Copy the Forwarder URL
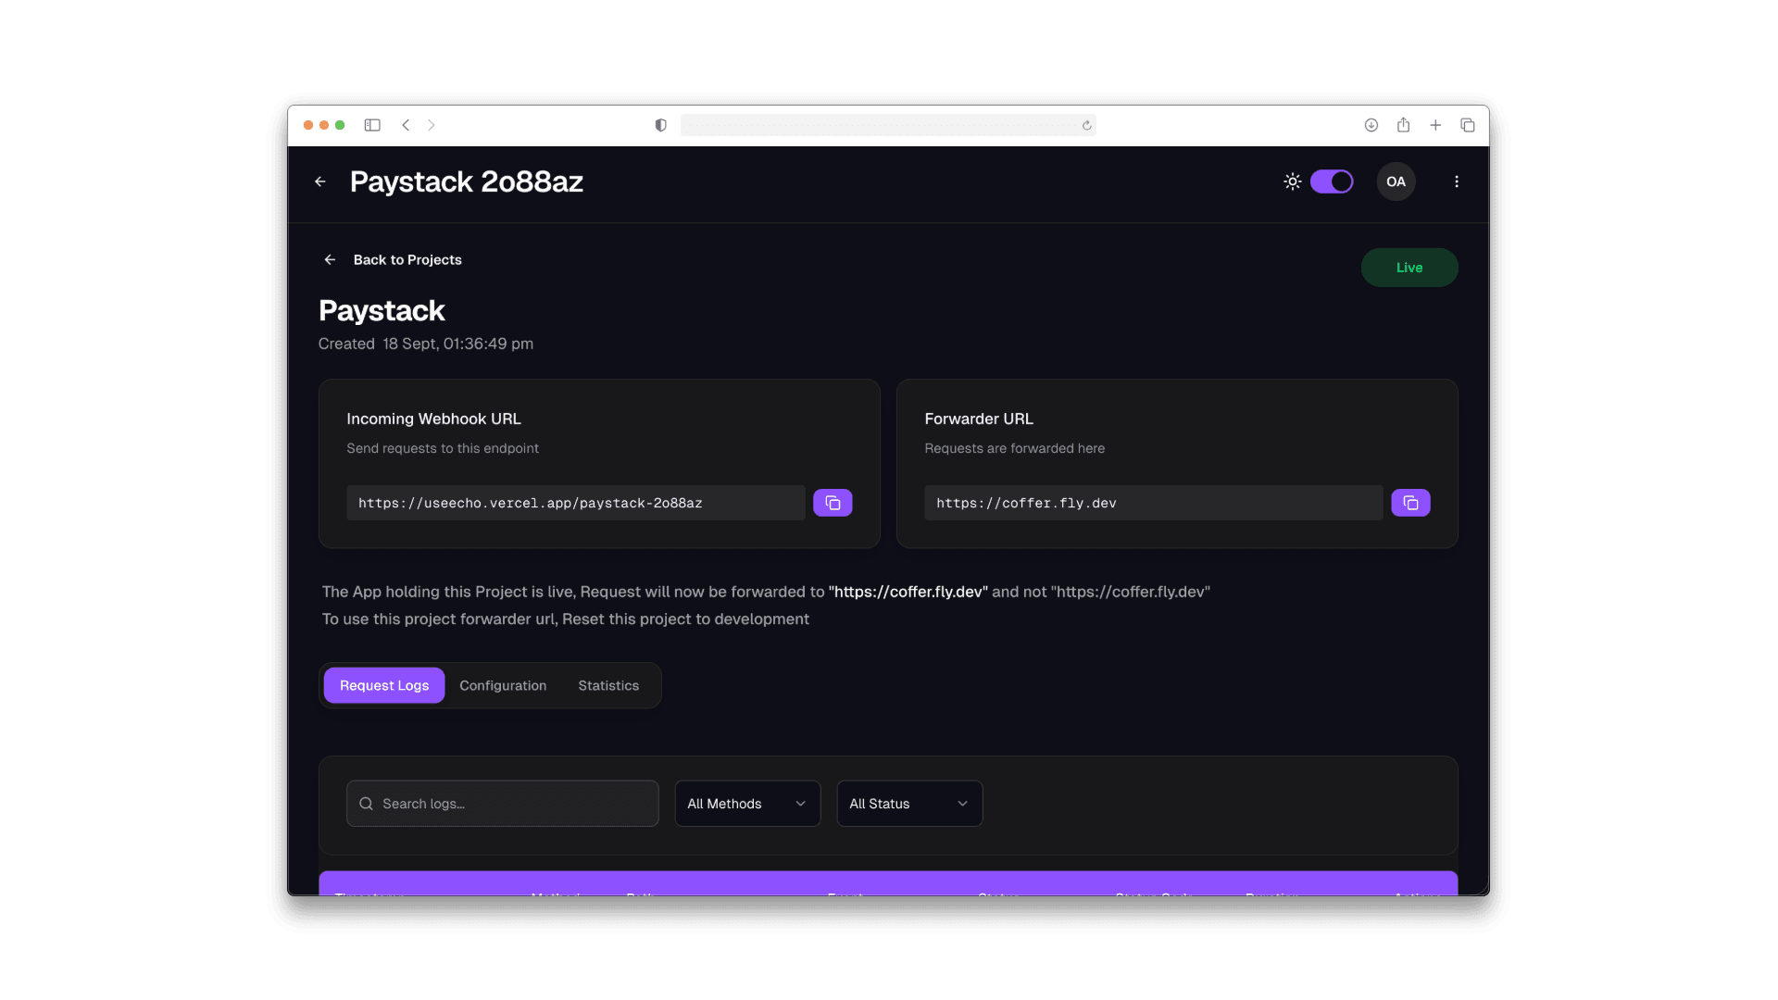This screenshot has width=1778, height=1000. (x=1409, y=503)
